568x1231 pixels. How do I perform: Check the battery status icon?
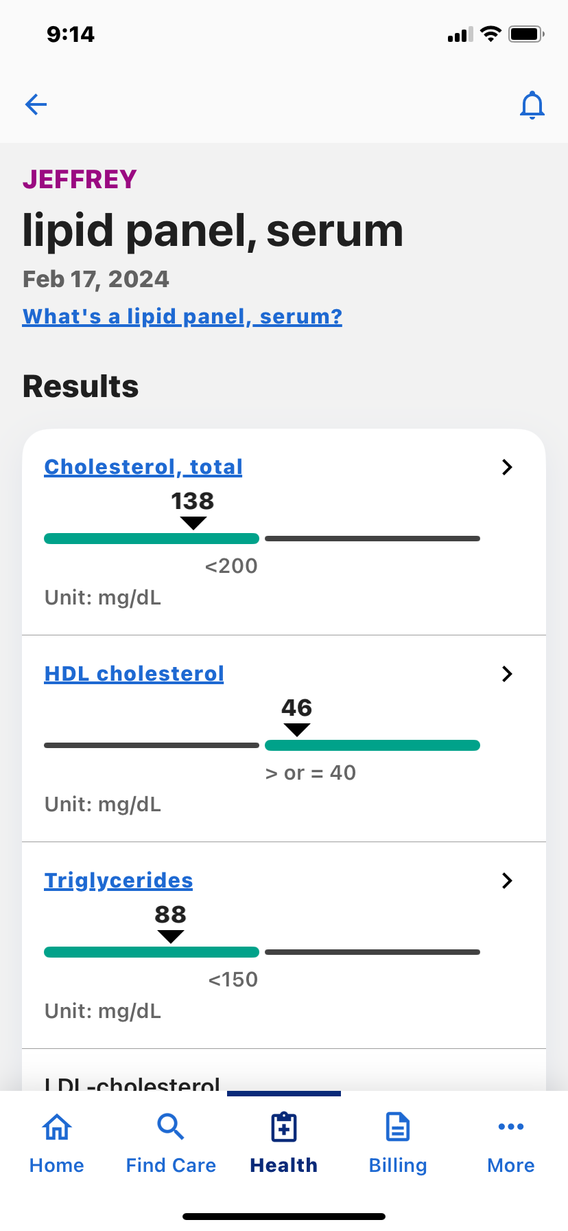pyautogui.click(x=526, y=34)
